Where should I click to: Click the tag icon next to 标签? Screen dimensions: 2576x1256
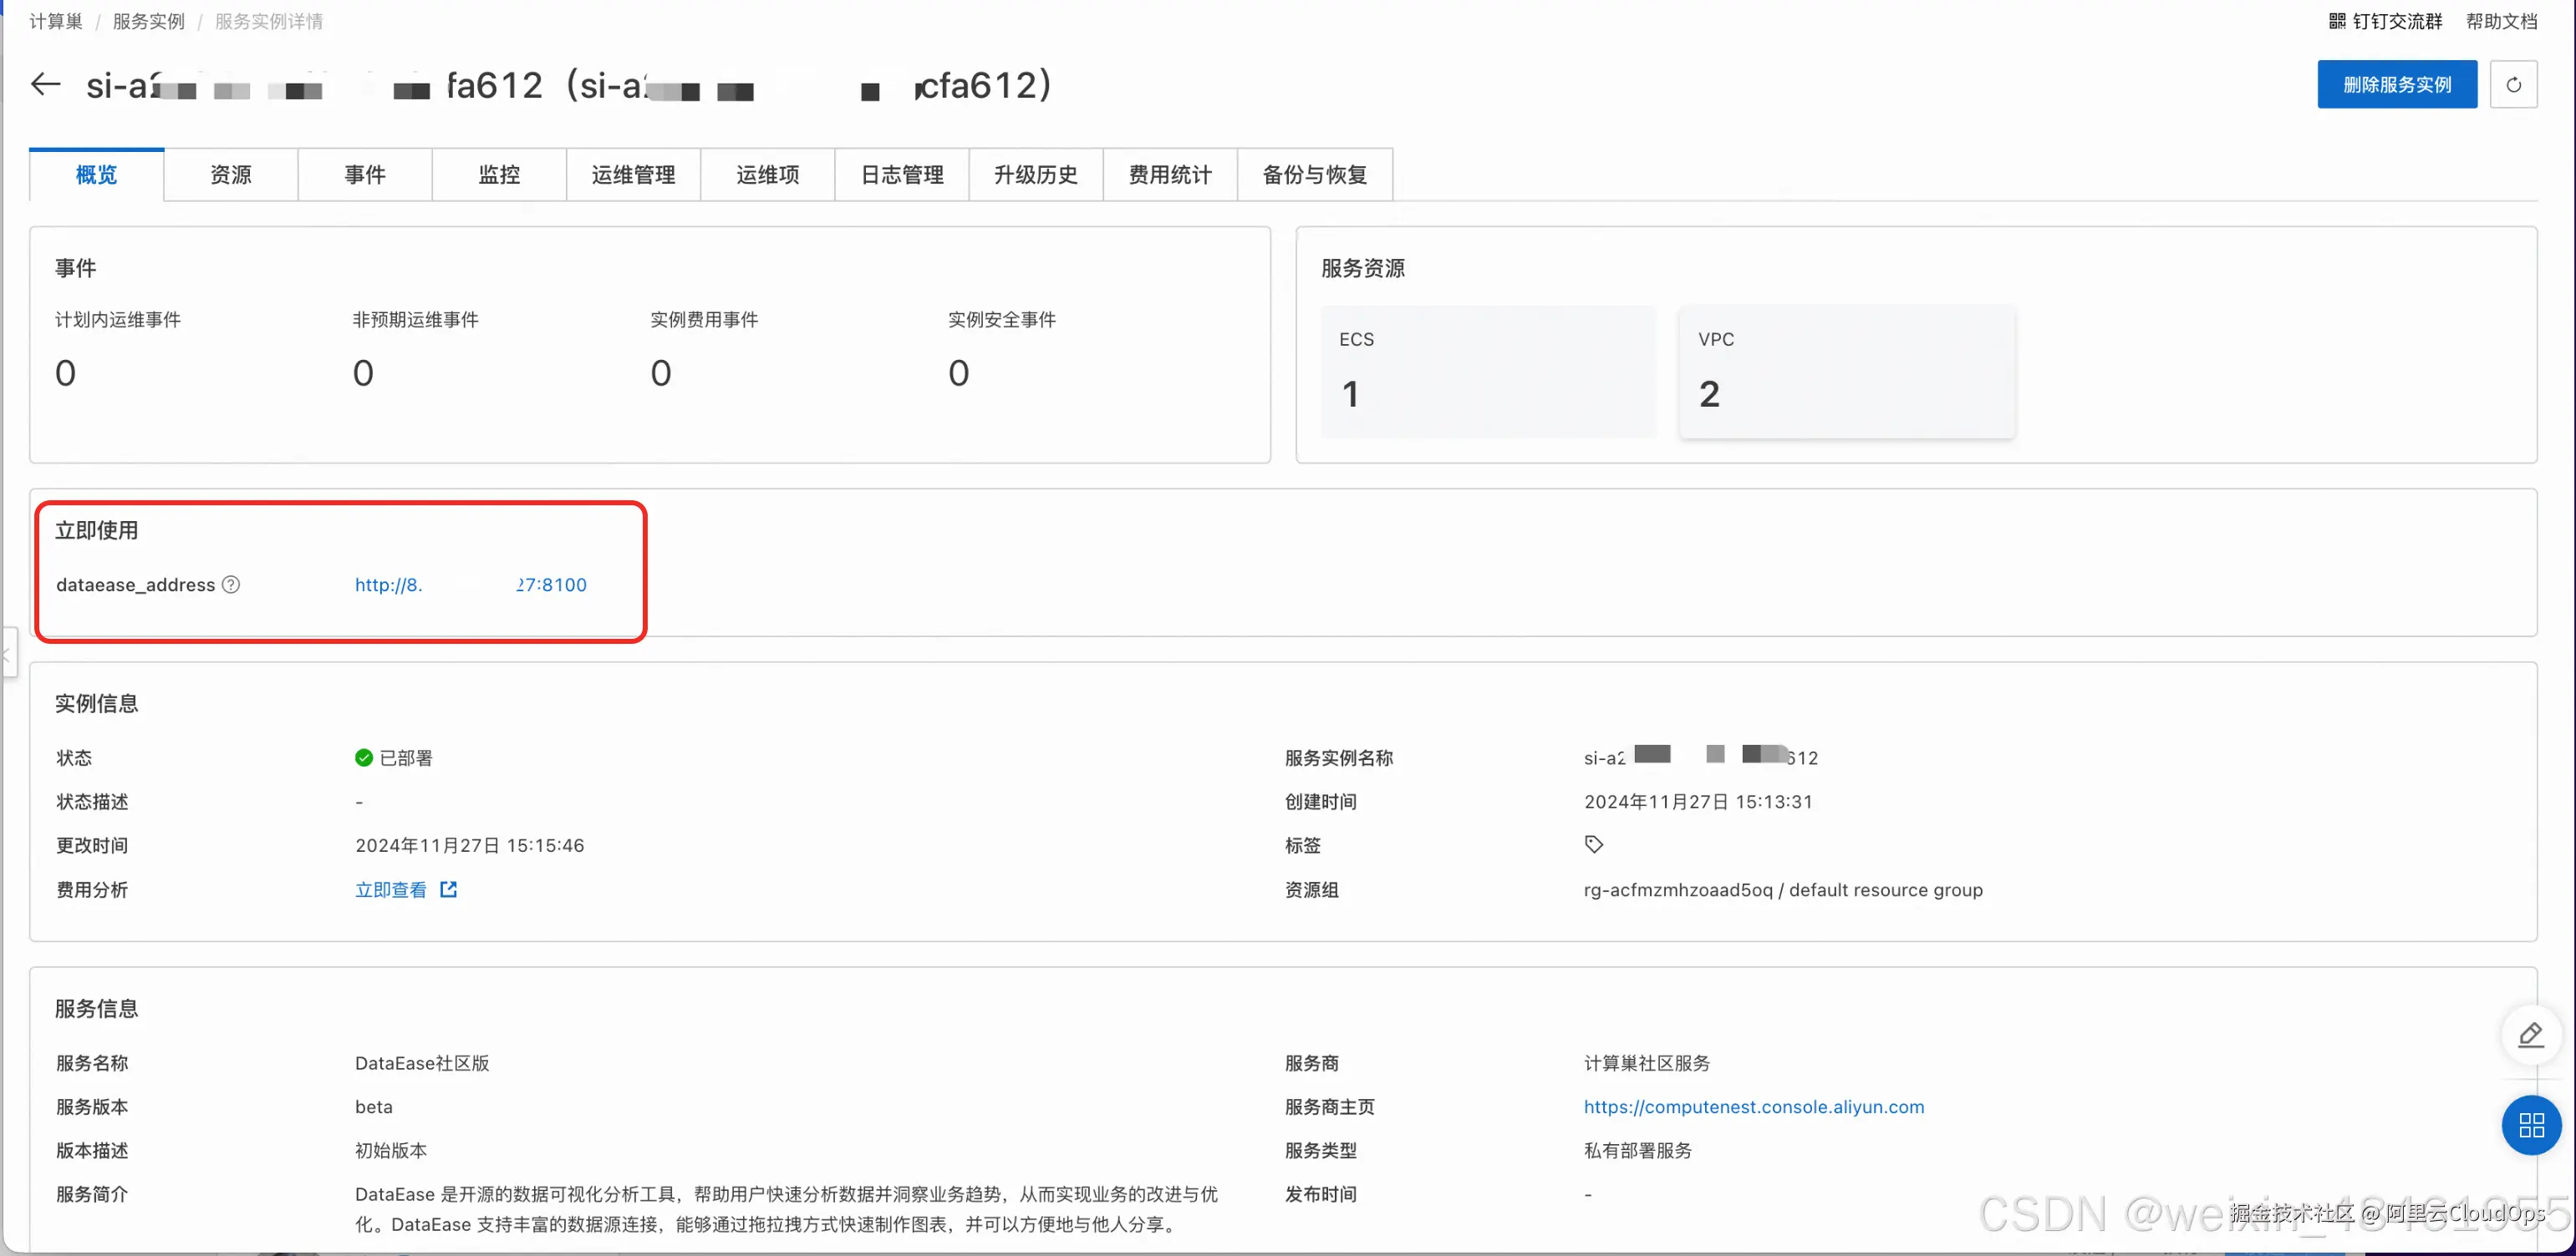point(1593,843)
